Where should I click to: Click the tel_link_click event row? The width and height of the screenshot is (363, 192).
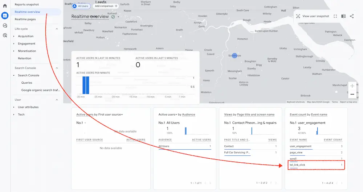(x=316, y=165)
